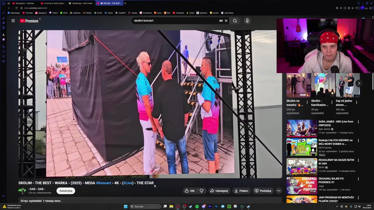Go back with the browser back arrow
The image size is (374, 210).
click(8, 8)
